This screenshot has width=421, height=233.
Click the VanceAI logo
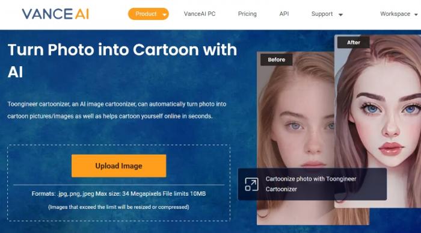coord(55,14)
